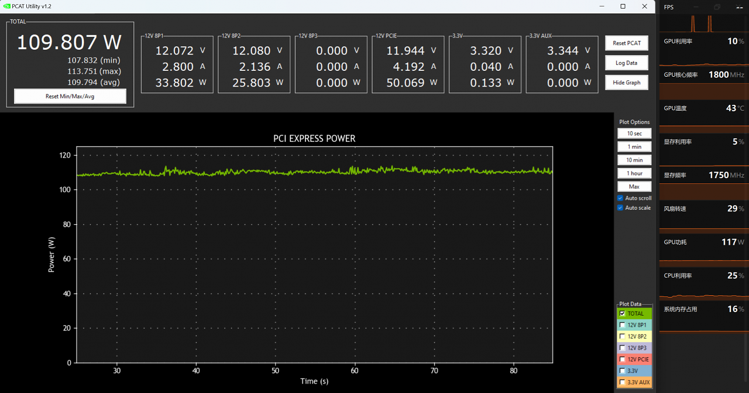This screenshot has width=749, height=393.
Task: Click 50.069 W in 12V PCIE panel
Action: 412,83
